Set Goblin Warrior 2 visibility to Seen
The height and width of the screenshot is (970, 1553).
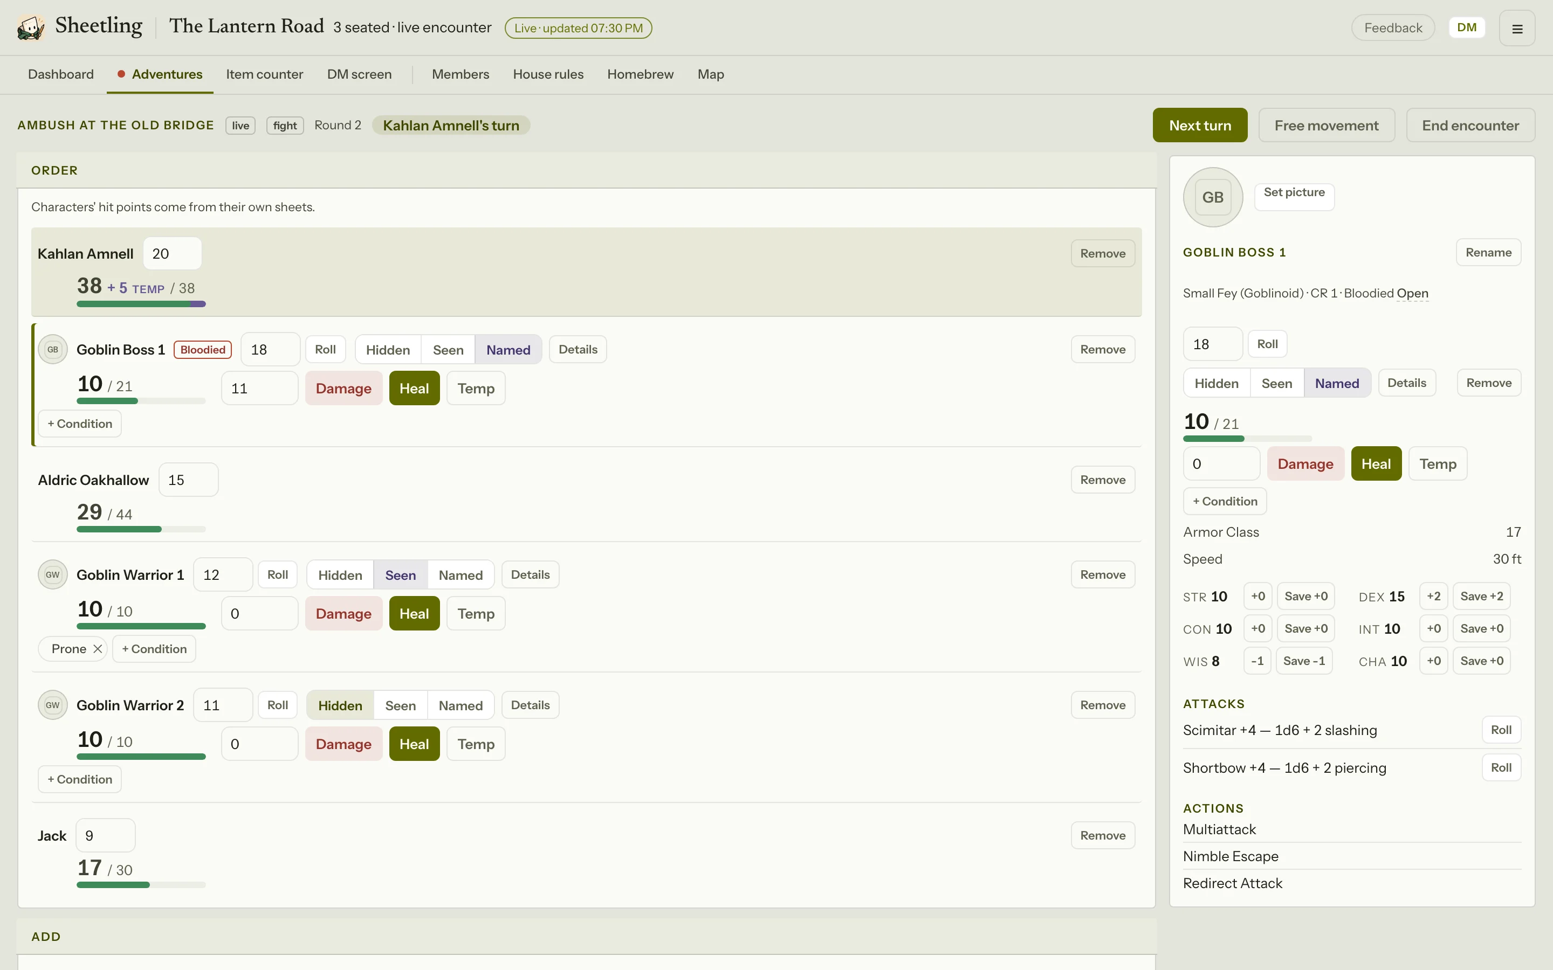401,705
